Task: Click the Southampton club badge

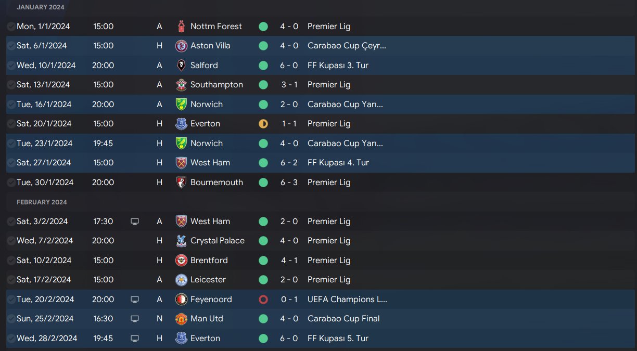Action: pos(181,85)
